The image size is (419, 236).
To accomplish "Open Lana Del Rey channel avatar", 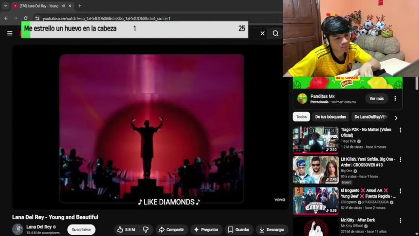I will 18,229.
